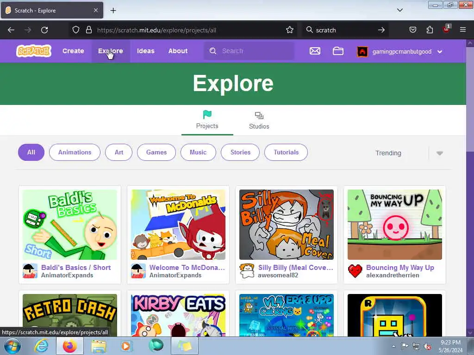Filter by Art category
Screen dimensions: 474x355
[119, 152]
